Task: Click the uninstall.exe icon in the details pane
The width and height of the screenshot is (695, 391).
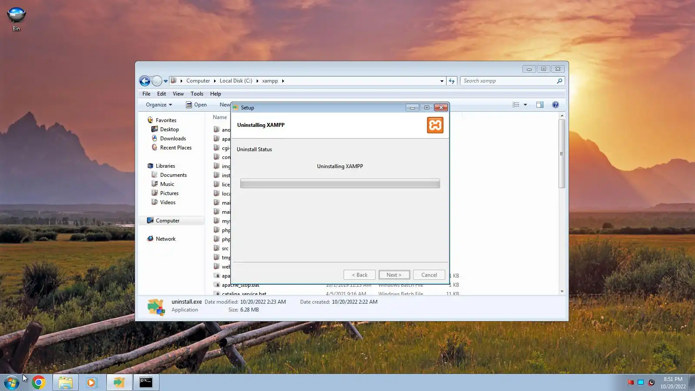Action: click(156, 307)
